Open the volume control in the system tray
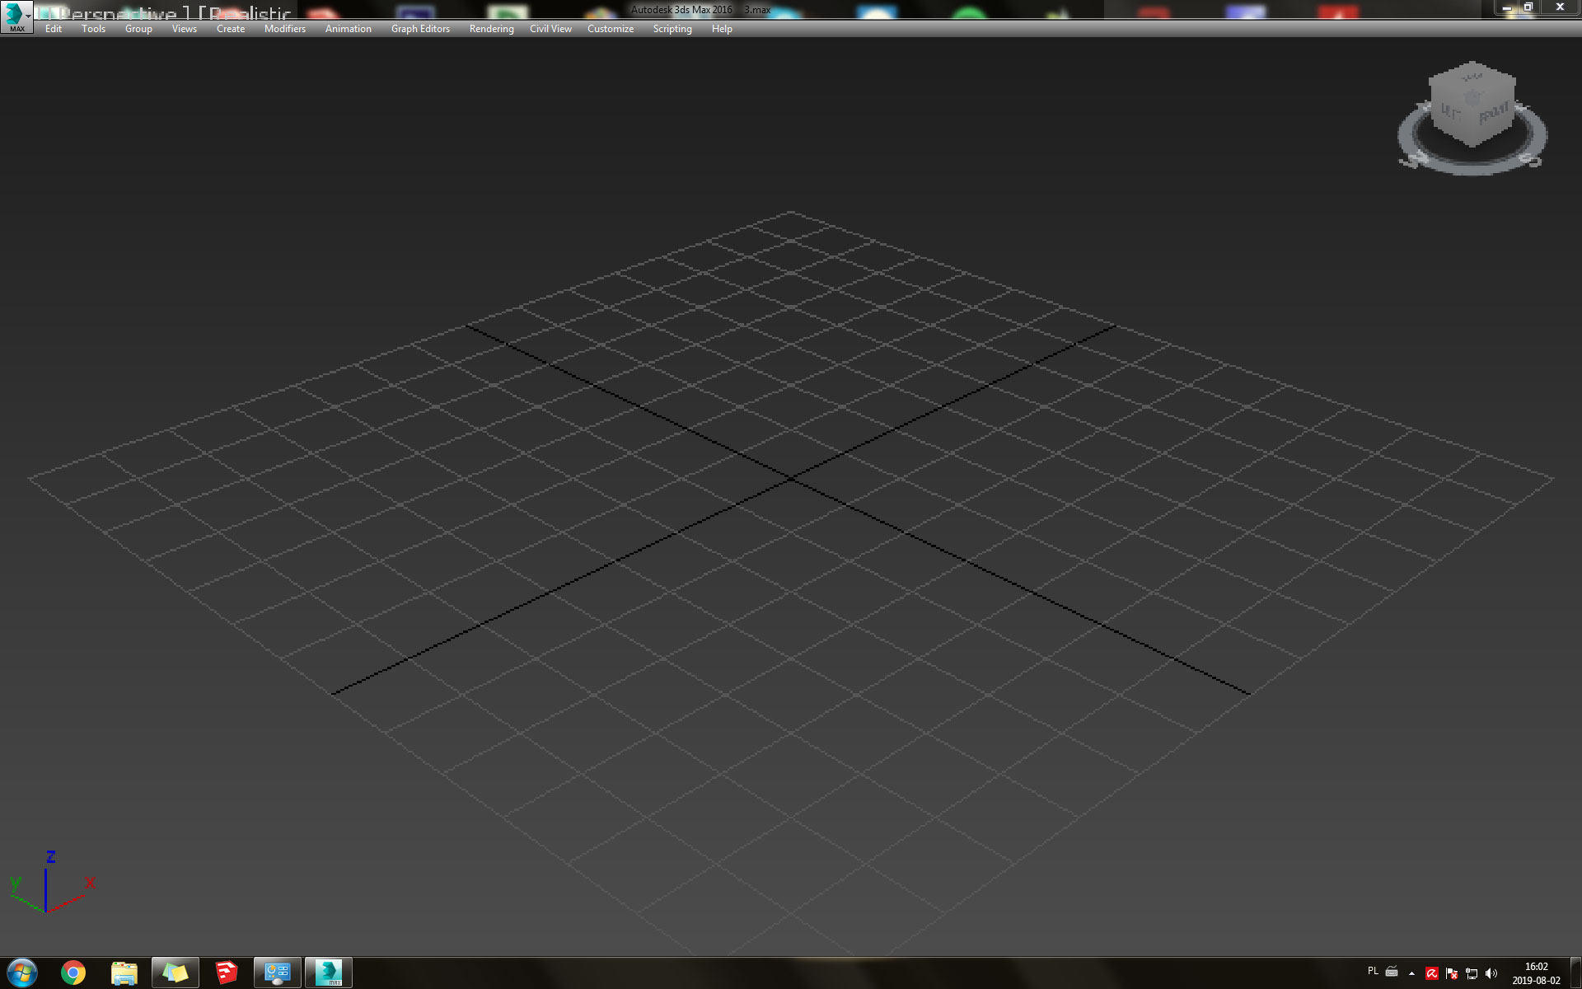1582x989 pixels. (1491, 973)
